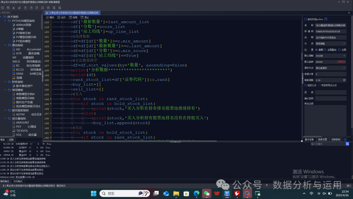Select the SRMI indicator row
This screenshot has width=353, height=199.
(27, 74)
